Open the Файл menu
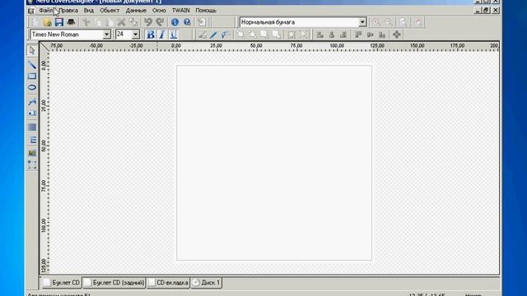This screenshot has width=527, height=296. (46, 11)
